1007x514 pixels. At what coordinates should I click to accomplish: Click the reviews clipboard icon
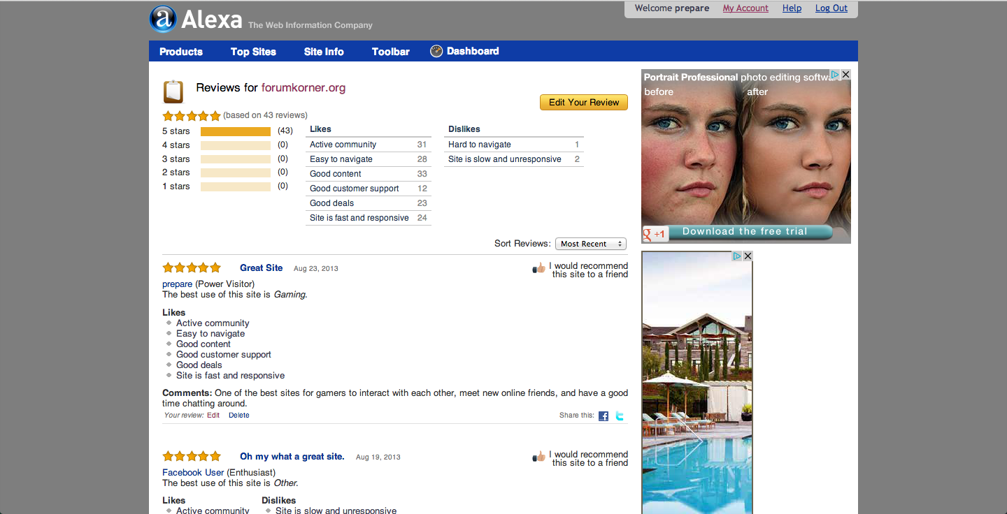173,91
